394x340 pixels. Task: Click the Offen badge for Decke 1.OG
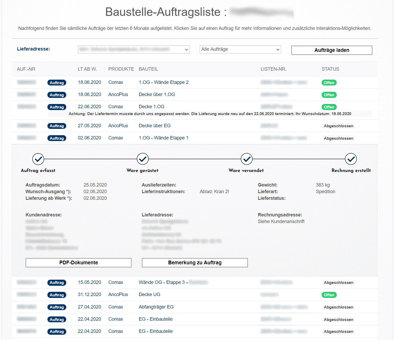pyautogui.click(x=329, y=107)
